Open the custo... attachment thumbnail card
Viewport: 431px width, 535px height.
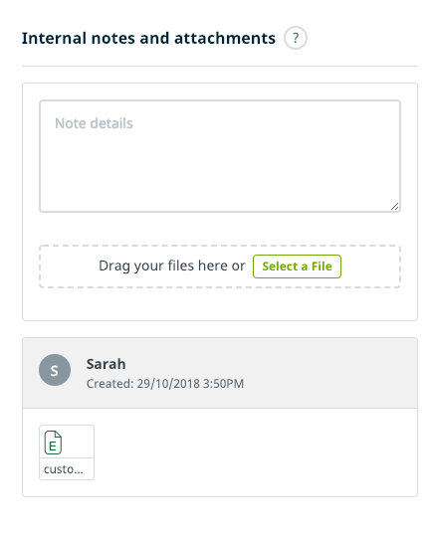tap(67, 452)
